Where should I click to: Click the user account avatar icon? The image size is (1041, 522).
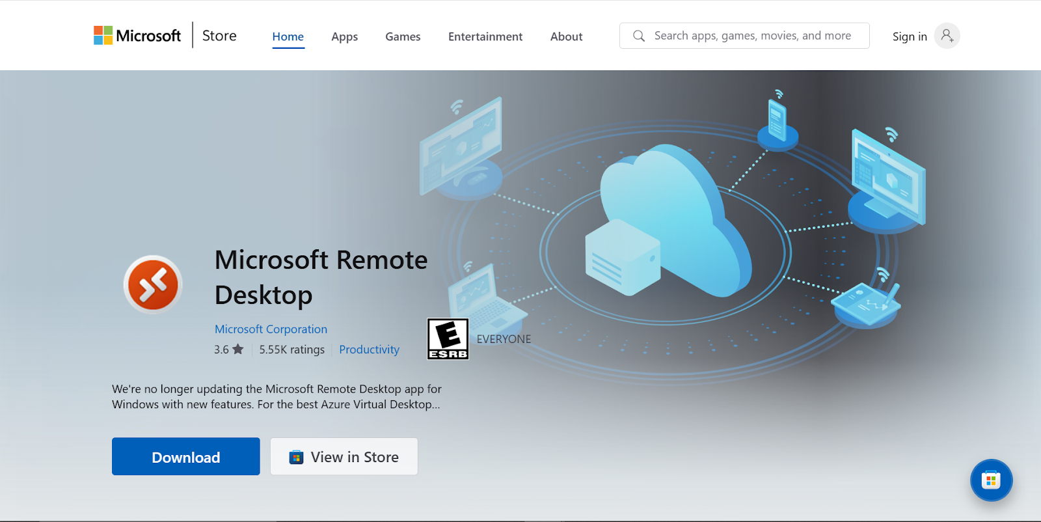(x=947, y=36)
